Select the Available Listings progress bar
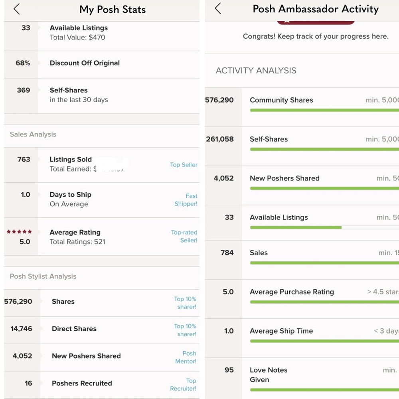Screen dimensions: 399x399 pos(324,227)
